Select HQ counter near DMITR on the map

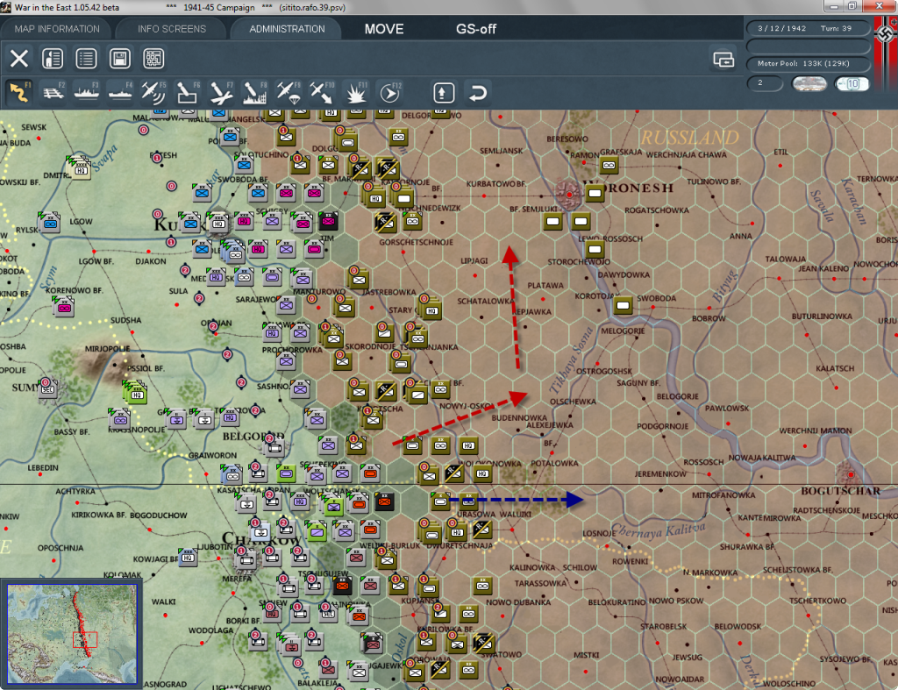pyautogui.click(x=81, y=169)
